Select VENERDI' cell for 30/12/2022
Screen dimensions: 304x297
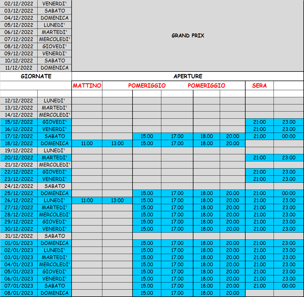click(x=55, y=229)
